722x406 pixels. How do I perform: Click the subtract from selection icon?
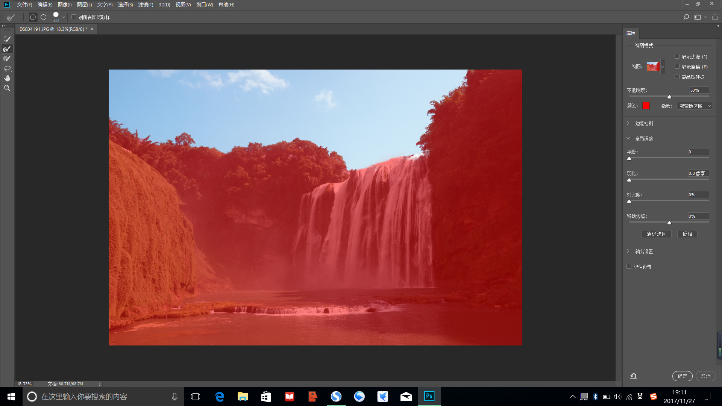44,17
